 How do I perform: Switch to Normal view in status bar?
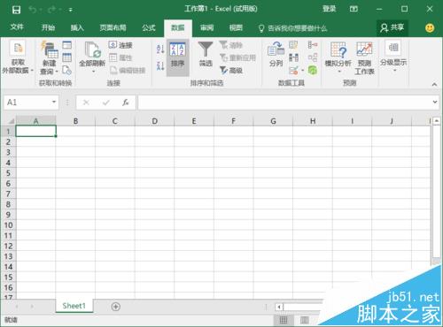pyautogui.click(x=284, y=320)
